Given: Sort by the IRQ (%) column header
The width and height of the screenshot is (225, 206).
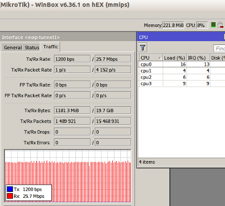Looking at the screenshot, I should (x=198, y=58).
